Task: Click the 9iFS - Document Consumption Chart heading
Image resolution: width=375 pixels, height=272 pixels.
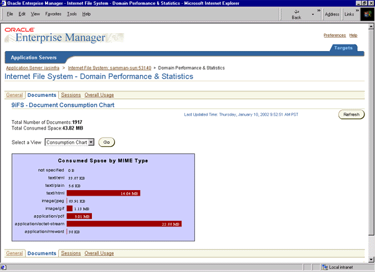Action: tap(63, 105)
